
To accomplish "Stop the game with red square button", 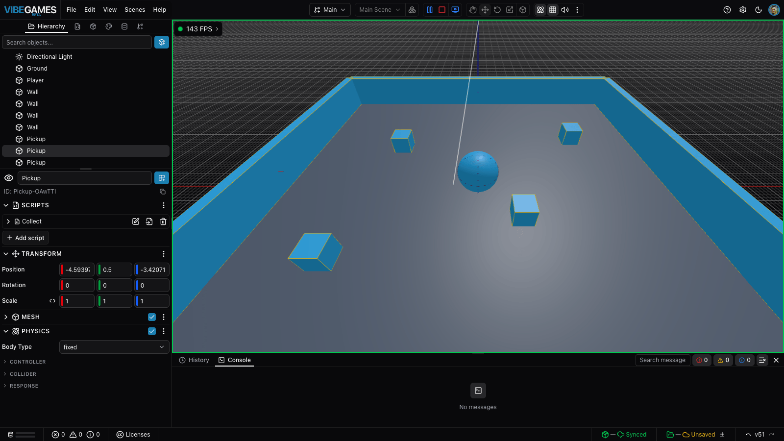I will (442, 10).
